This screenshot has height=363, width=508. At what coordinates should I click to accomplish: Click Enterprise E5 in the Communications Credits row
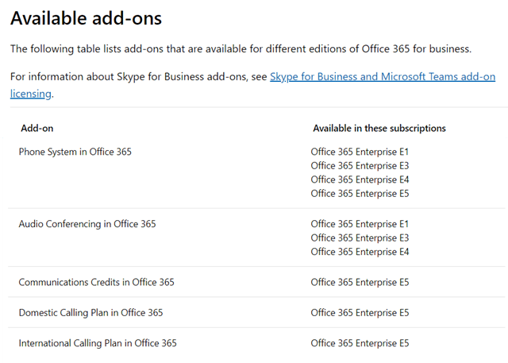click(360, 282)
